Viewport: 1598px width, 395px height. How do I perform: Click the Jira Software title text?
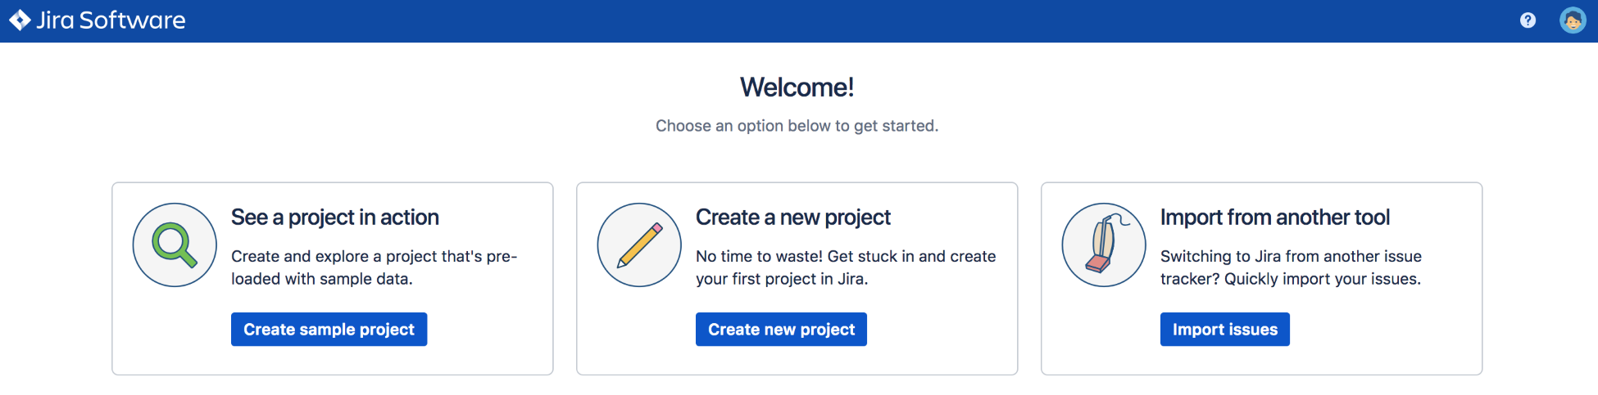click(111, 20)
